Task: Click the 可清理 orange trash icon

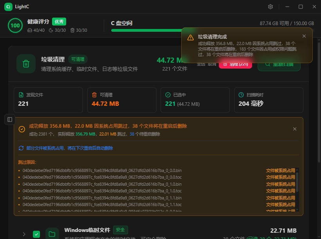Action: point(94,95)
